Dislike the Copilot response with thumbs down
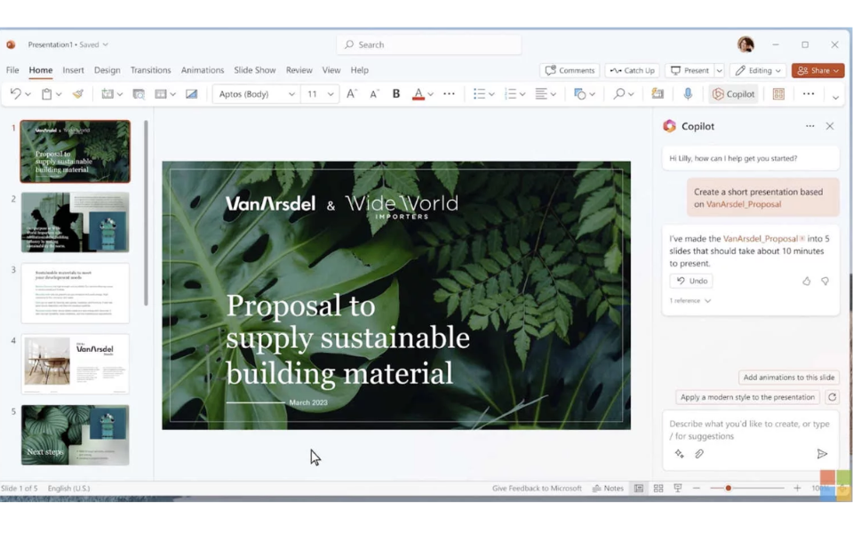 pyautogui.click(x=825, y=282)
